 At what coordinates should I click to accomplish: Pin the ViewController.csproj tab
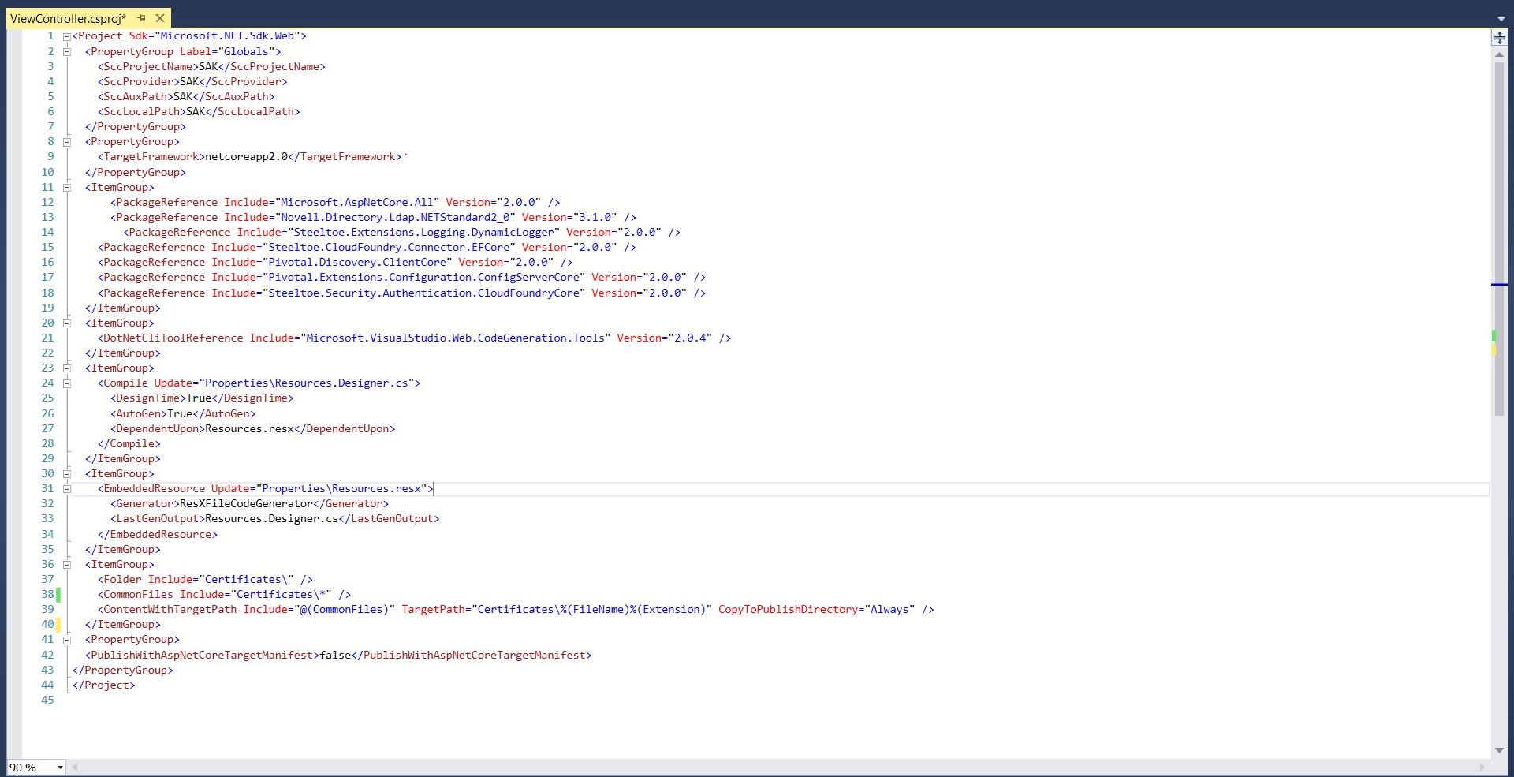point(141,17)
